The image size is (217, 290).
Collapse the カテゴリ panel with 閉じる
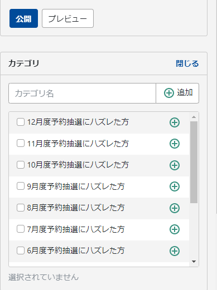coord(187,63)
